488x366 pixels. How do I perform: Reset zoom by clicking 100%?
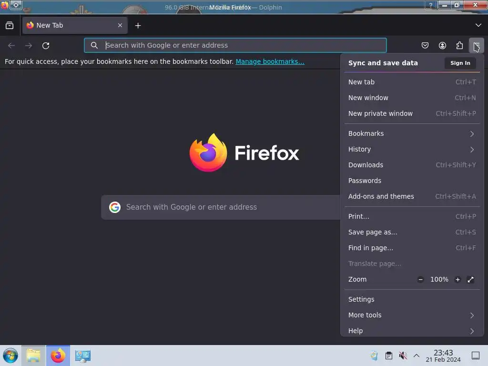(x=439, y=279)
